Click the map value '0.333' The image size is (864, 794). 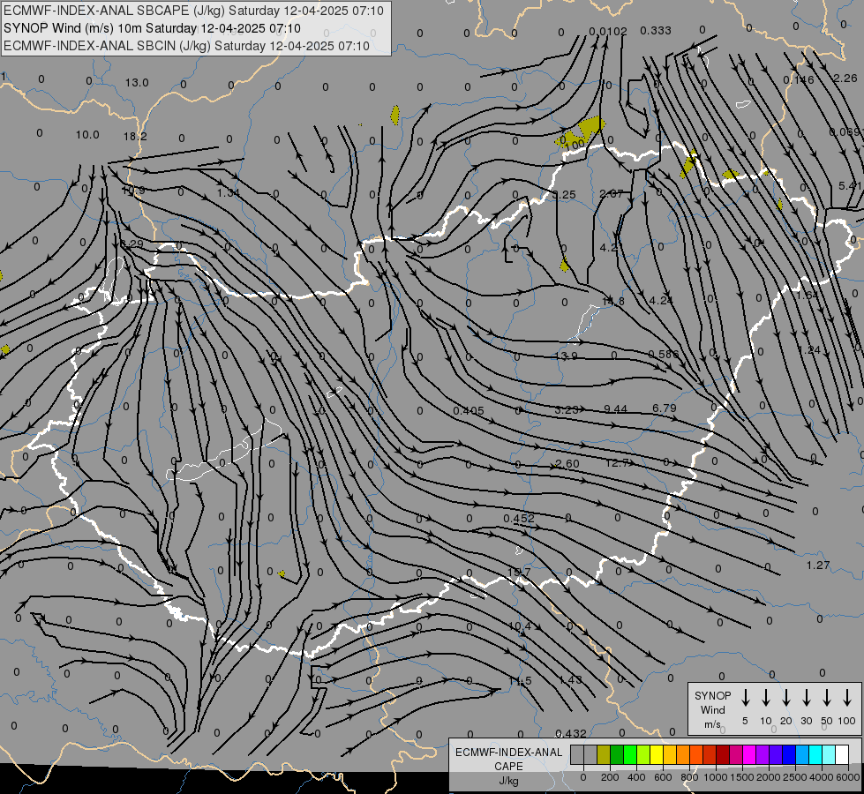tap(656, 31)
